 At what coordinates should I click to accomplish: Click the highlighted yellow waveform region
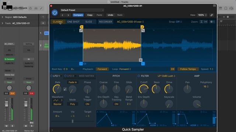pyautogui.click(x=112, y=45)
